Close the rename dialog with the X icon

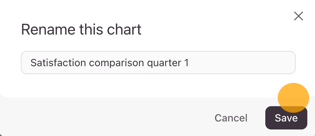tap(298, 16)
